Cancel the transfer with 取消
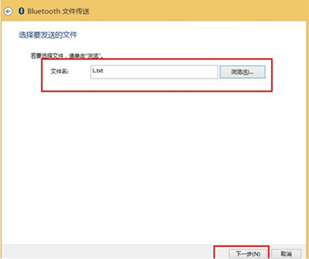Image resolution: width=309 pixels, height=259 pixels. coord(287,253)
